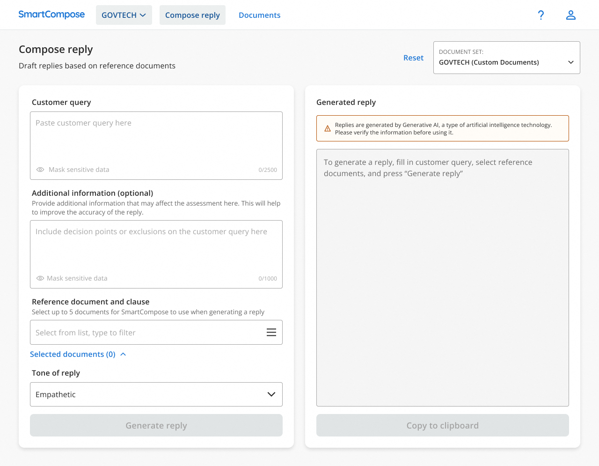Image resolution: width=599 pixels, height=466 pixels.
Task: Click the 0/2500 character counter
Action: coord(268,170)
